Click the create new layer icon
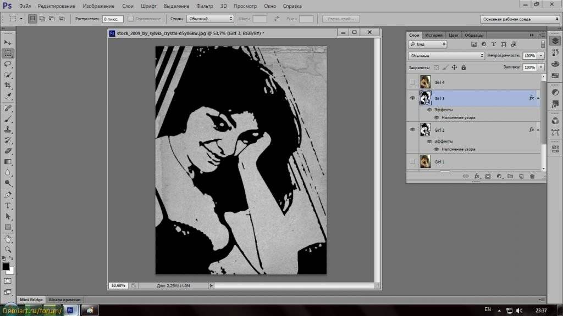Screen dimensions: 563x316 521,176
